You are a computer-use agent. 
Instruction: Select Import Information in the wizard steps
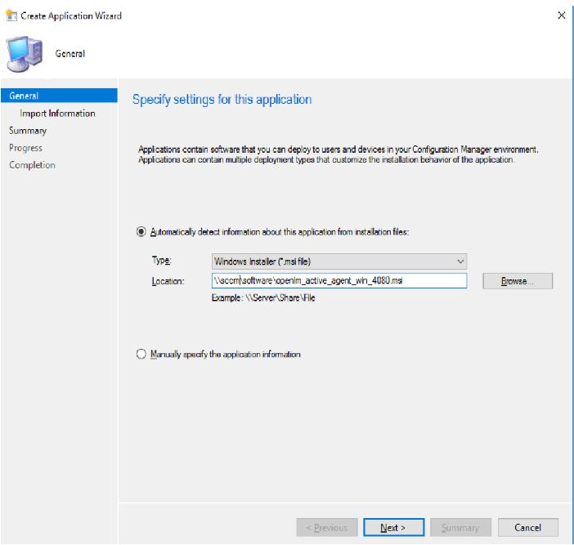57,114
